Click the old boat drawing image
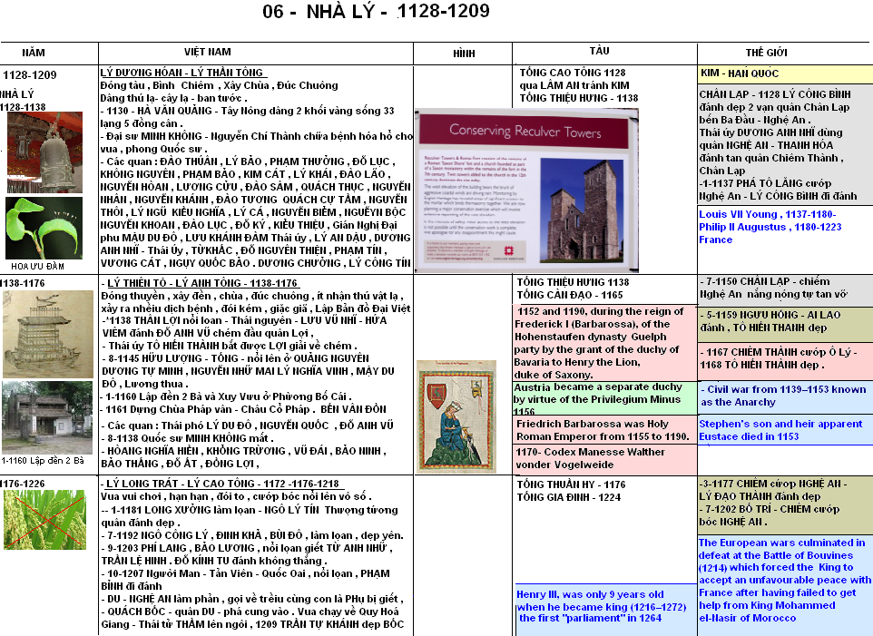This screenshot has height=636, width=873. (48, 334)
